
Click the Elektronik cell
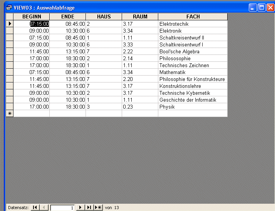coord(193,31)
